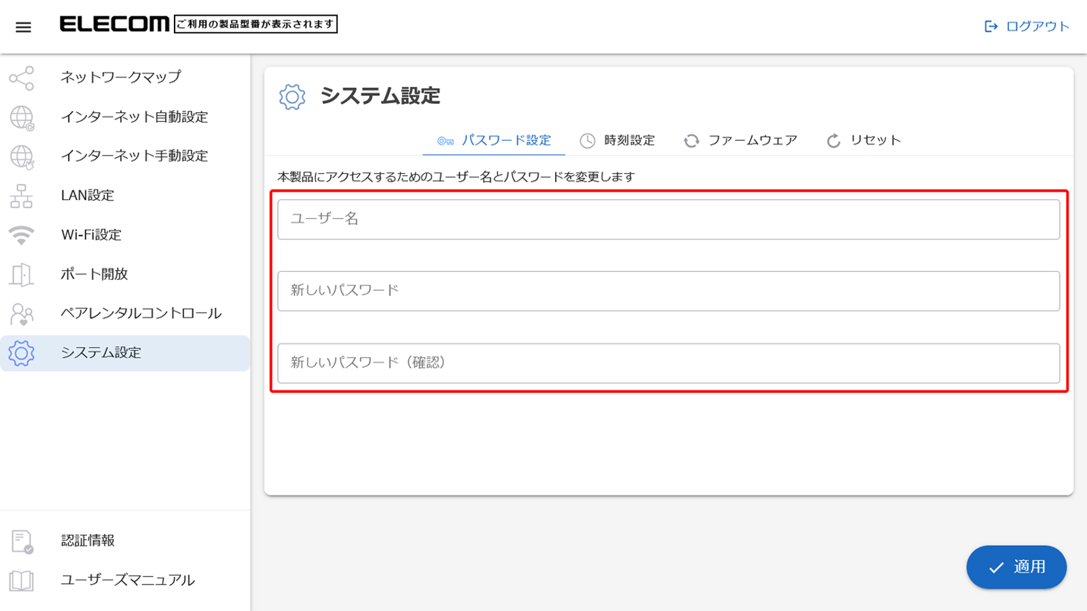Screen dimensions: 1087x611
Task: Click the user manual book icon
Action: tap(22, 580)
